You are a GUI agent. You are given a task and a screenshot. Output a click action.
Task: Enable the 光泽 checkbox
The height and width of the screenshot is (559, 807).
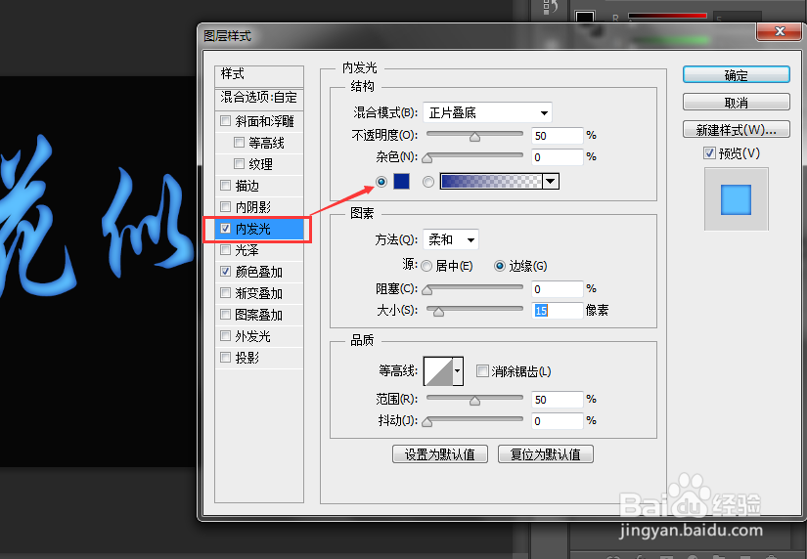pyautogui.click(x=225, y=250)
